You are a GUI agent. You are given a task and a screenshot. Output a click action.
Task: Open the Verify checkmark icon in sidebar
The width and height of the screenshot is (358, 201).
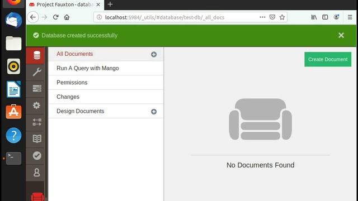pos(37,155)
